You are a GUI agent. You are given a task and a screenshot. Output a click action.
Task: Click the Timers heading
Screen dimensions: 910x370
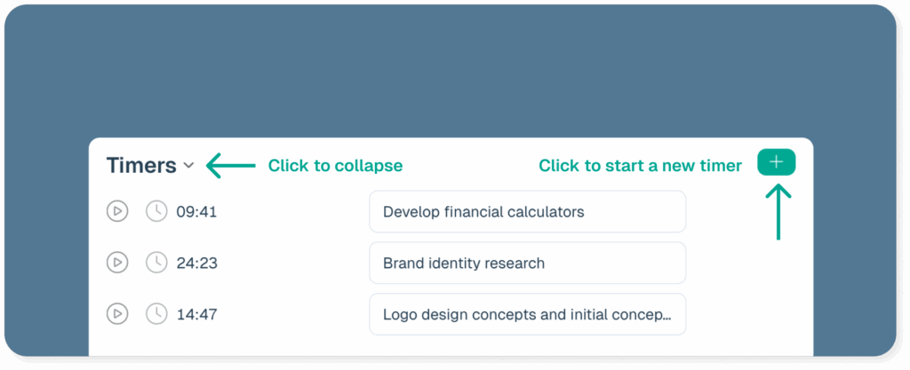pos(141,166)
